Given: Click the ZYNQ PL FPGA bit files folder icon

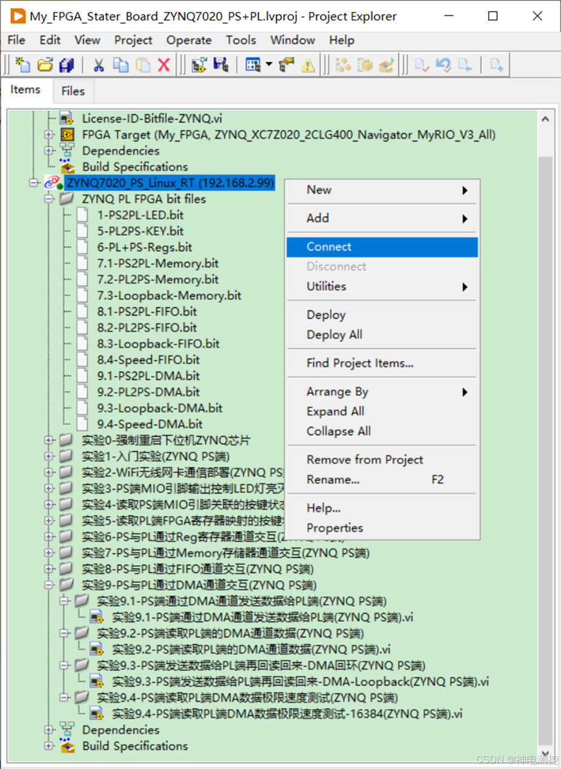Looking at the screenshot, I should 67,199.
